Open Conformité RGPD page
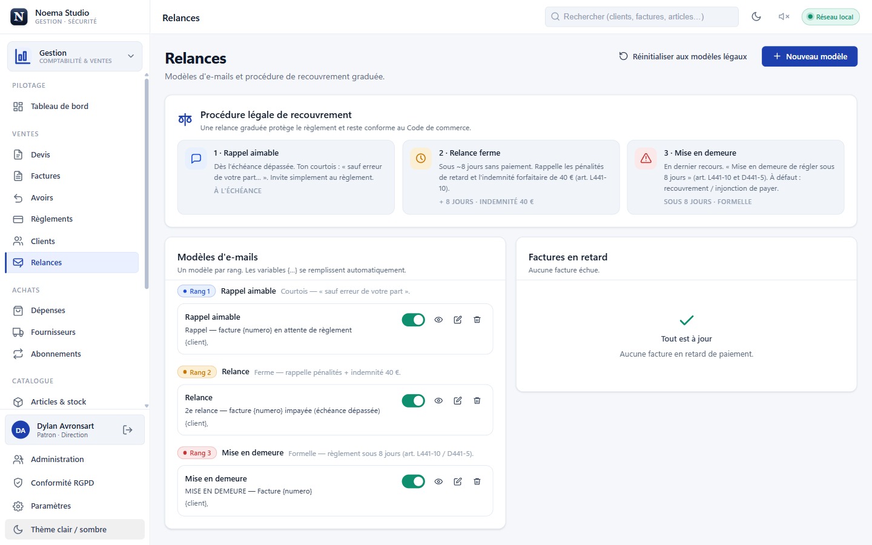872x545 pixels. tap(74, 483)
